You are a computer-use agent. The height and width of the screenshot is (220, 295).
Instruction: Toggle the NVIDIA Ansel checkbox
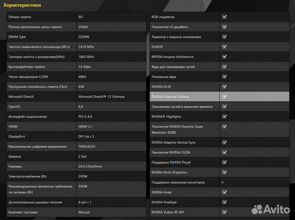coord(224,192)
